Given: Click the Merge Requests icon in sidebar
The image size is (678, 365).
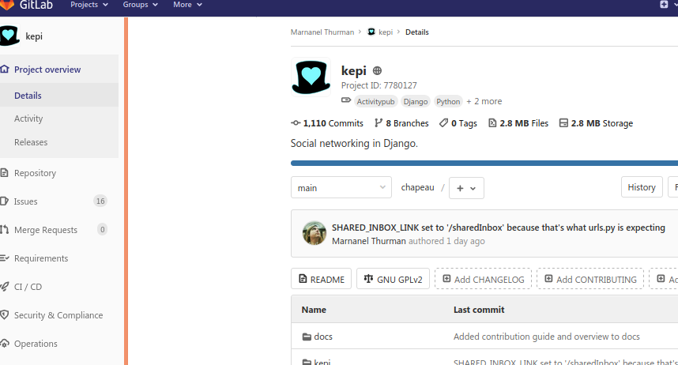Looking at the screenshot, I should pyautogui.click(x=4, y=230).
